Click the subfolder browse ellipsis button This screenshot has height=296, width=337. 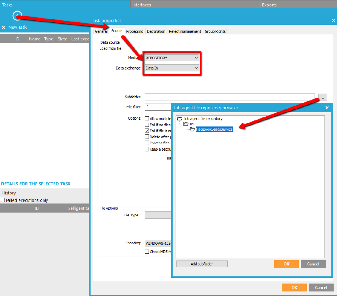tap(322, 97)
